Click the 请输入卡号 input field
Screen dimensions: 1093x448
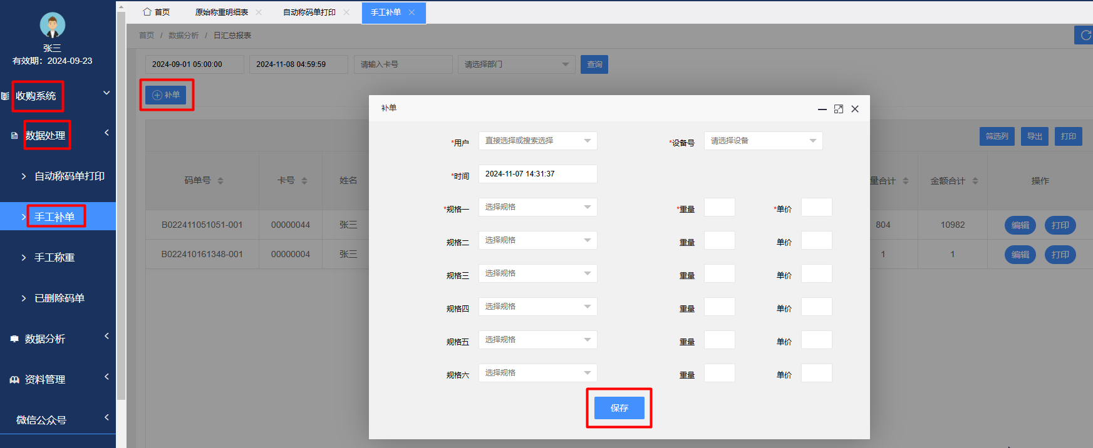(x=403, y=64)
